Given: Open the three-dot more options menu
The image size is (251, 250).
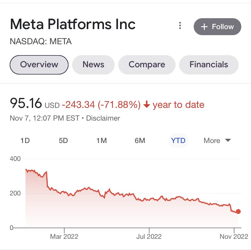Looking at the screenshot, I should (180, 26).
